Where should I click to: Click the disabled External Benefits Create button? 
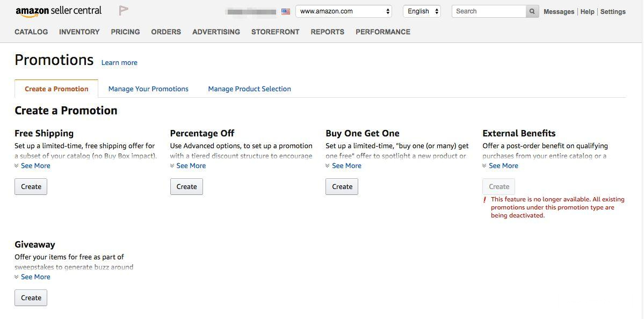(498, 187)
